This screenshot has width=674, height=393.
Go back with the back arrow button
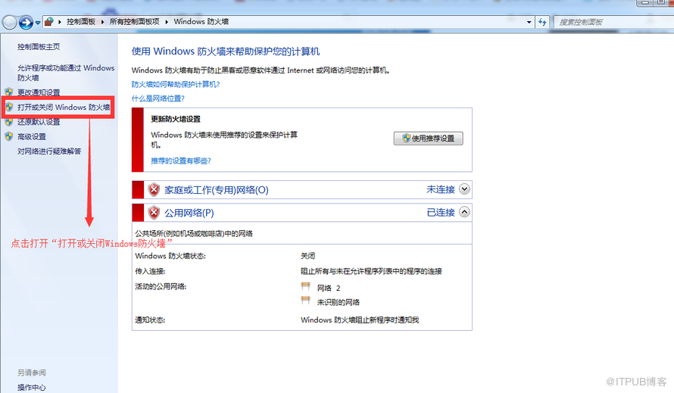tap(9, 22)
